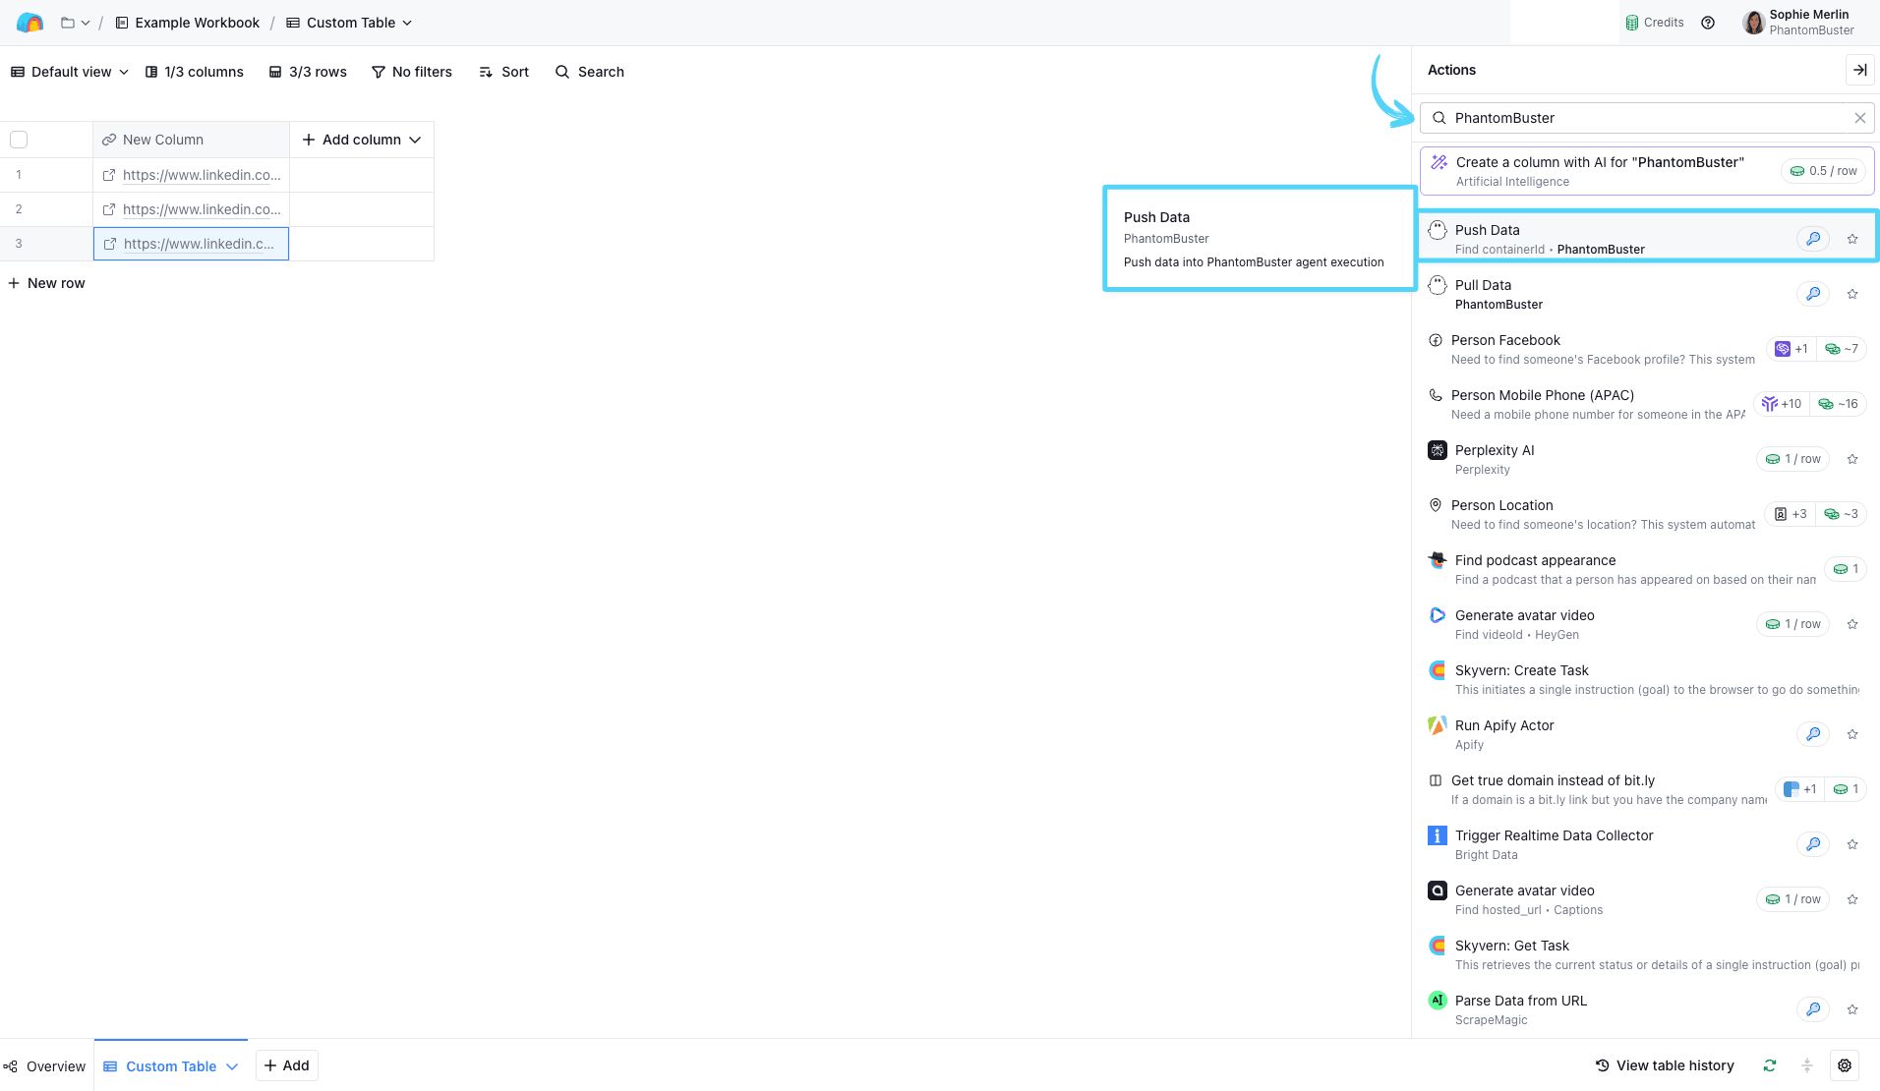The width and height of the screenshot is (1880, 1091).
Task: Click the green refresh icon
Action: pos(1770,1065)
